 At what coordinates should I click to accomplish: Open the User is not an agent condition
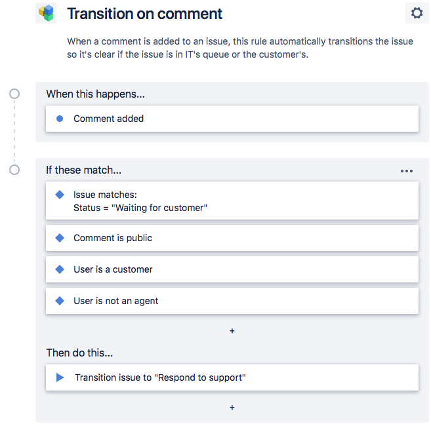[232, 301]
